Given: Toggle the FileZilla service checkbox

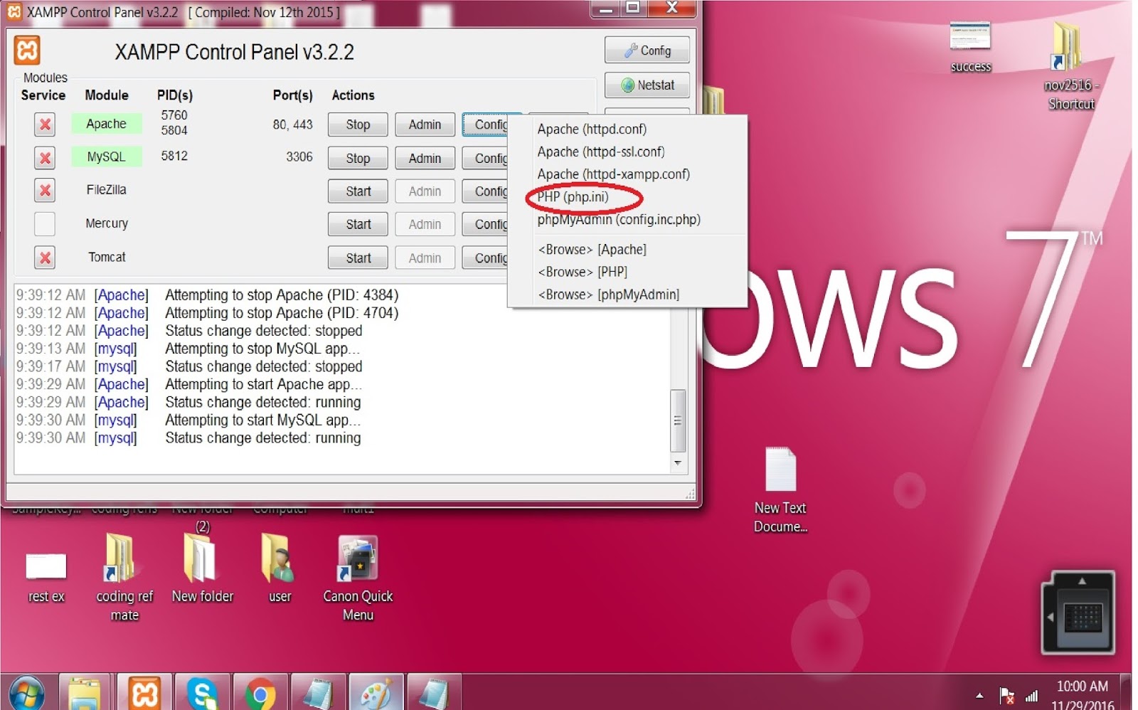Looking at the screenshot, I should 45,191.
